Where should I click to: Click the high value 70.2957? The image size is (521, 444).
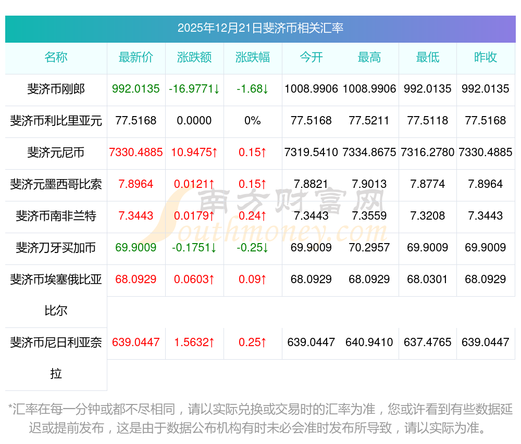(369, 248)
